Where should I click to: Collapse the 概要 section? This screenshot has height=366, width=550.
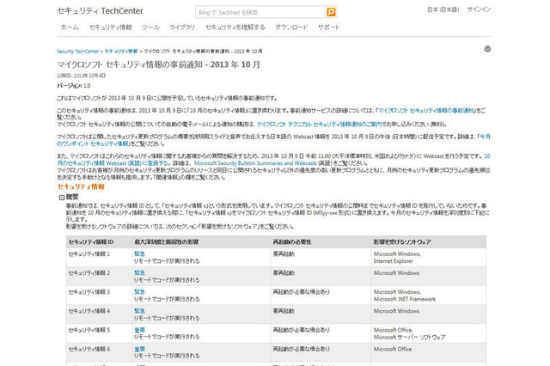(x=62, y=198)
